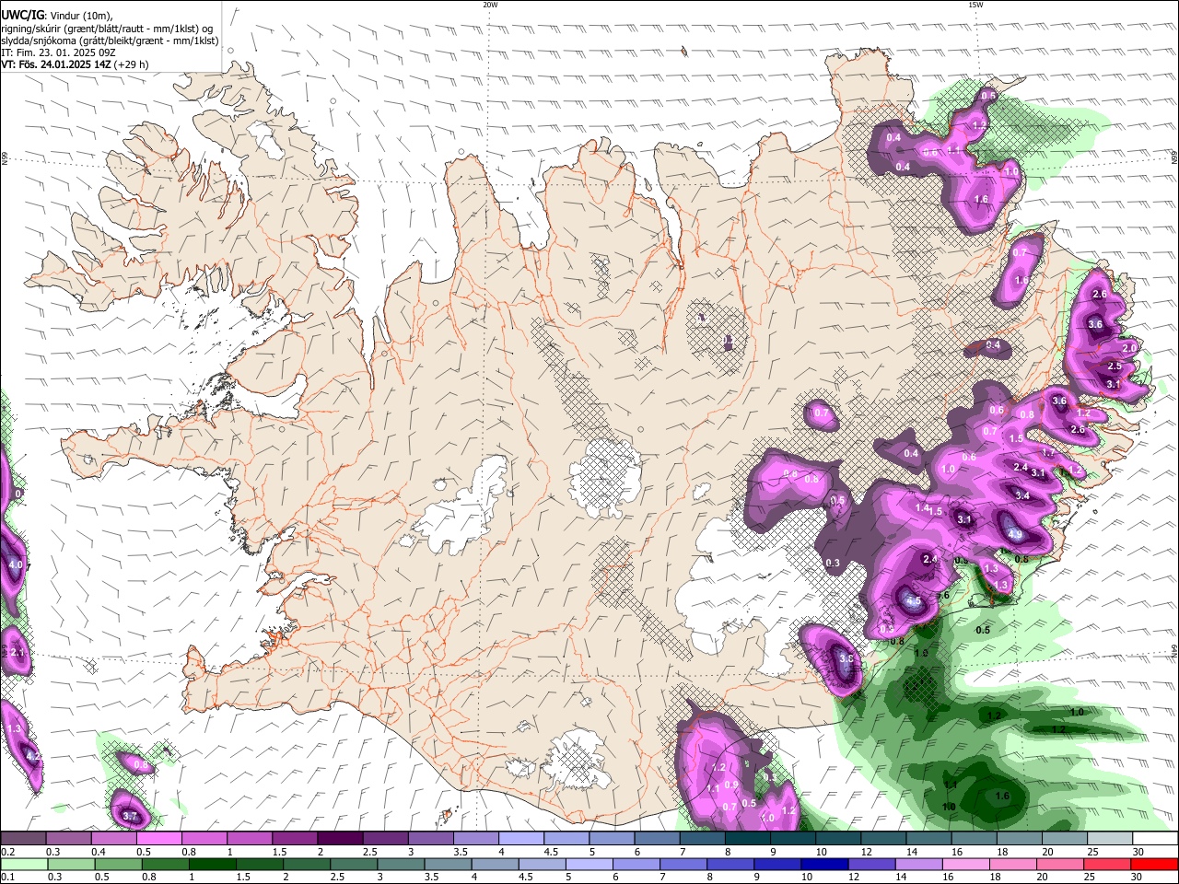Click the '0.2' tick label of snow legend
Image resolution: width=1179 pixels, height=884 pixels.
click(x=7, y=852)
